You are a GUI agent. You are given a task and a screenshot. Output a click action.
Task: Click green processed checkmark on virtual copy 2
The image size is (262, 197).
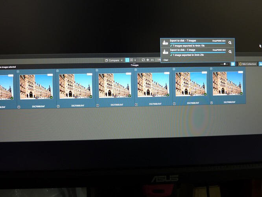(91, 97)
